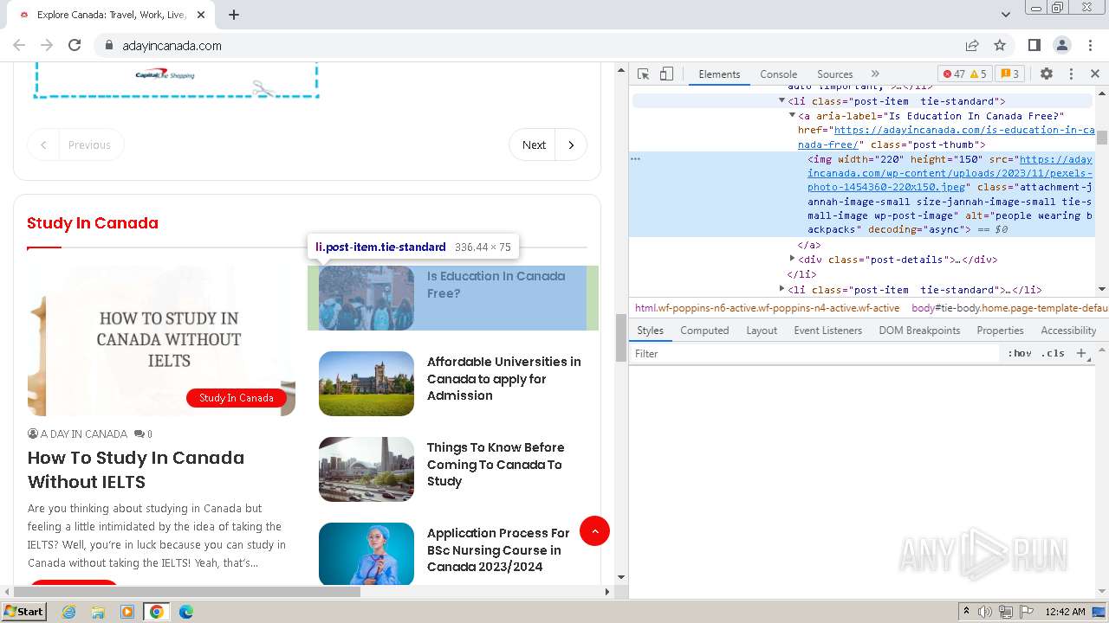
Task: Open 'How To Study In Canada Without IELTS' title
Action: tap(136, 470)
